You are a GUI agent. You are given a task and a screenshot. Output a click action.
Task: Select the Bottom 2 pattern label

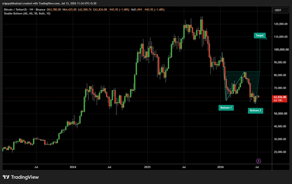click(255, 110)
